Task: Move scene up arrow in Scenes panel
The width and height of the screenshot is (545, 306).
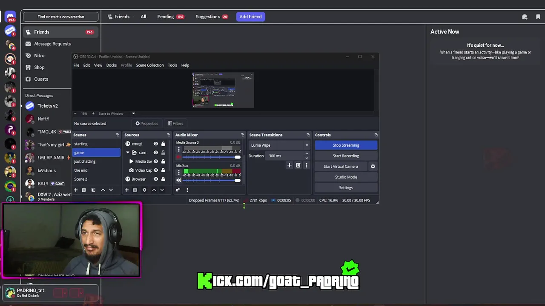Action: (103, 190)
